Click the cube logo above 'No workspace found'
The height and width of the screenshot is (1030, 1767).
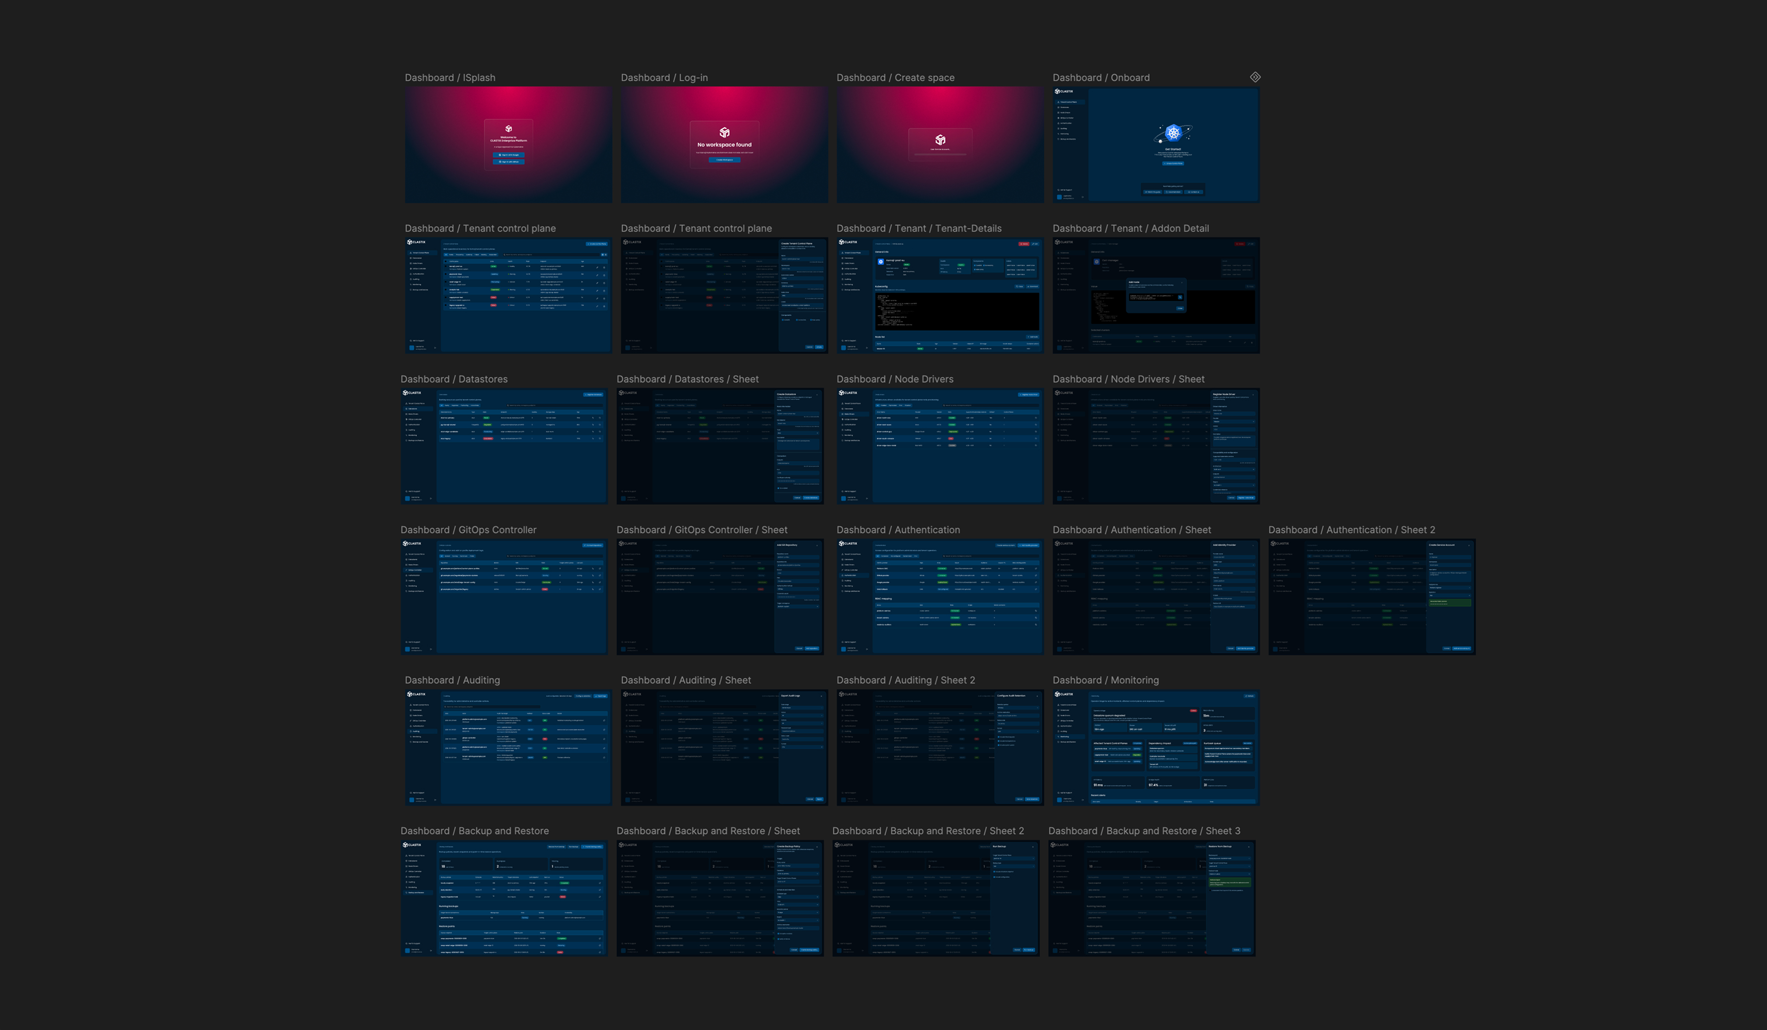(724, 133)
